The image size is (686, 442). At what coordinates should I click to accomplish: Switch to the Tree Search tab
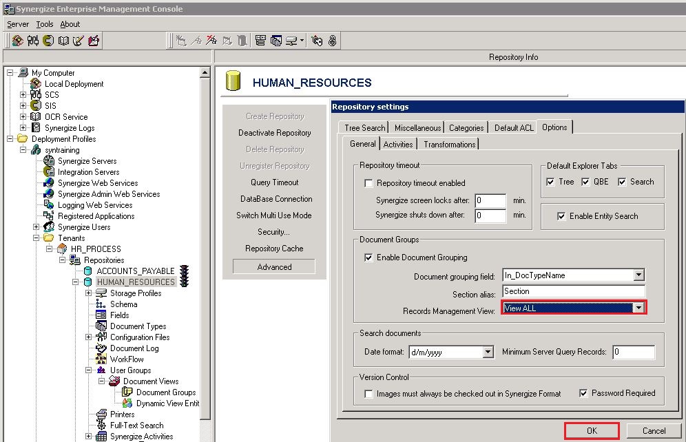(364, 127)
